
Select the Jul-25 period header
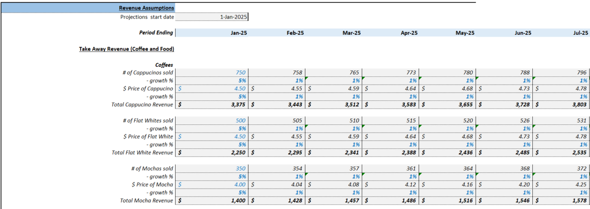(580, 33)
